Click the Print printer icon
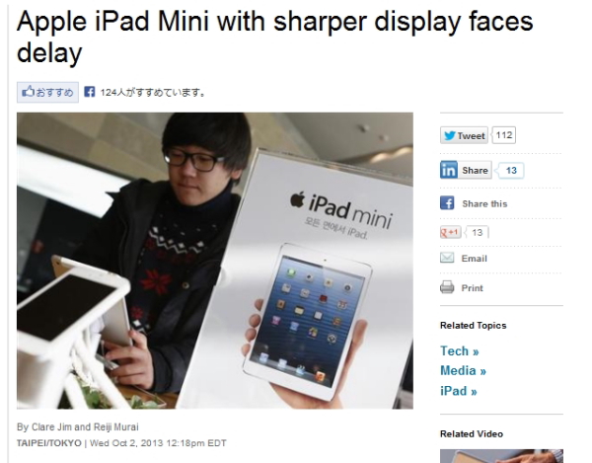The height and width of the screenshot is (463, 592). (x=447, y=287)
